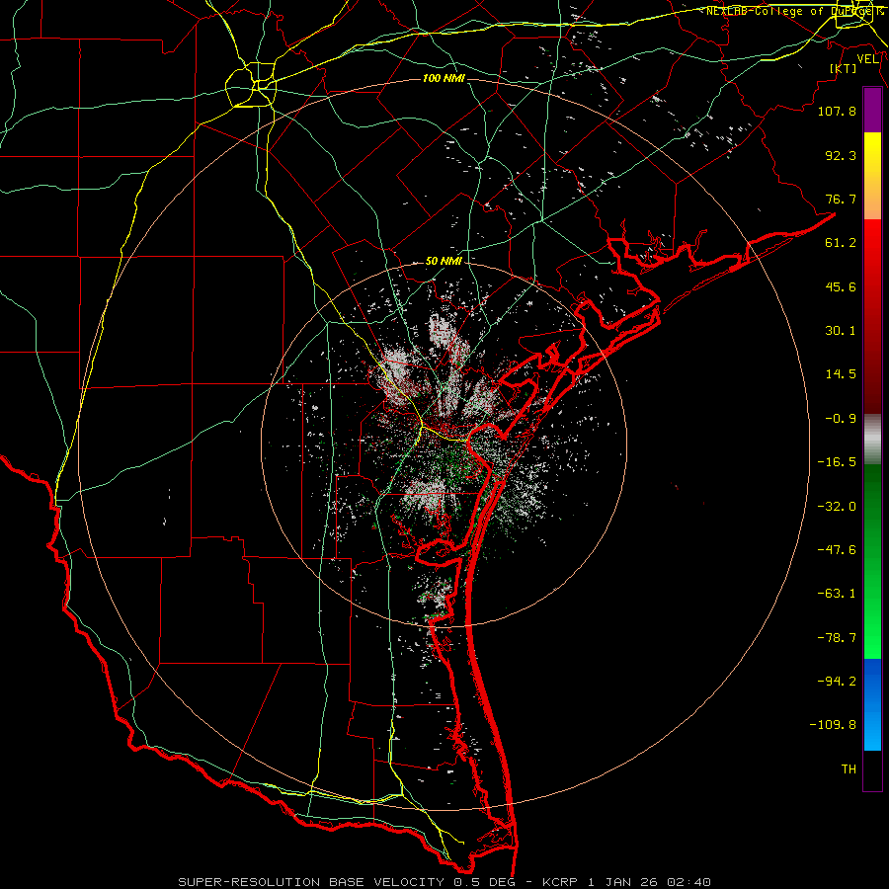Click the -109.8 velocity scale value
This screenshot has height=889, width=889.
click(833, 725)
